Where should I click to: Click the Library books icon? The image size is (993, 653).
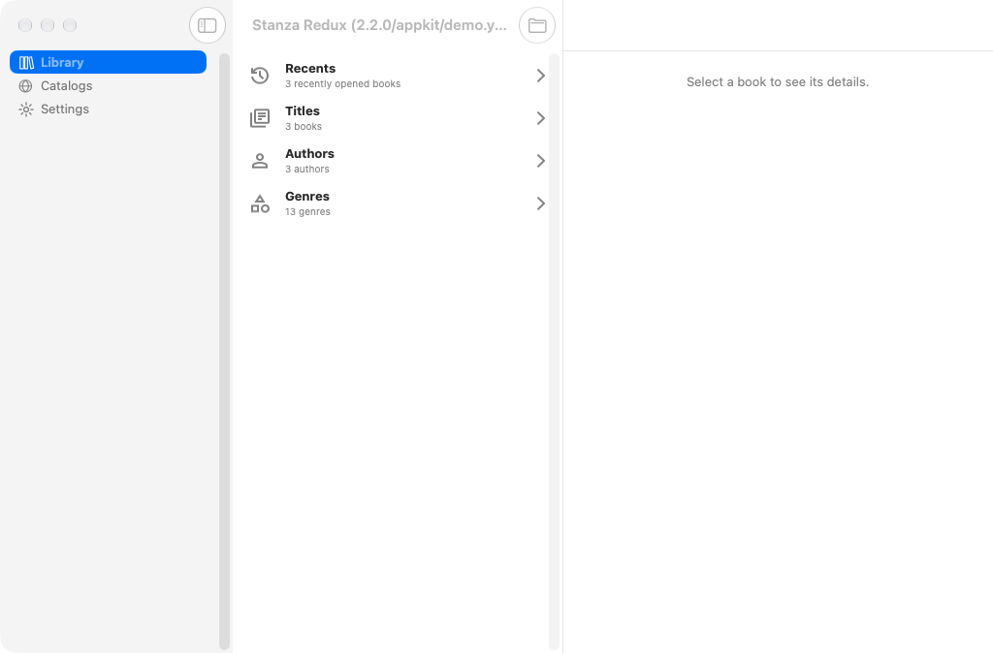(x=26, y=63)
